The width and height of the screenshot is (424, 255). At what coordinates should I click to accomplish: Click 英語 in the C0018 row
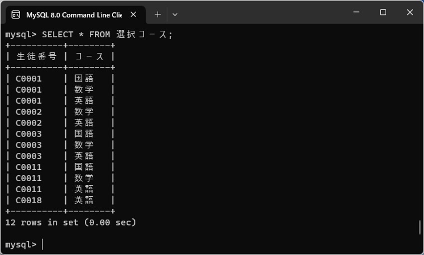pos(84,200)
